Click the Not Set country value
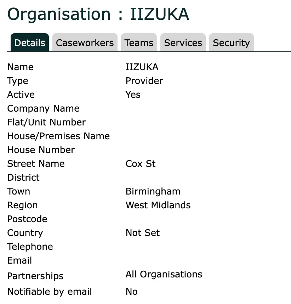The image size is (291, 304). [x=143, y=233]
